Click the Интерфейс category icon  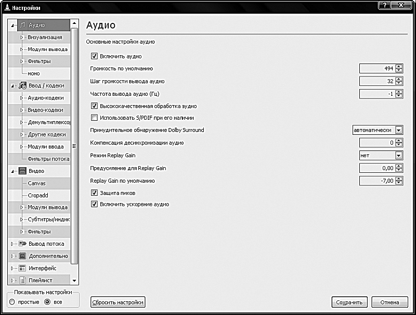[x=23, y=268]
